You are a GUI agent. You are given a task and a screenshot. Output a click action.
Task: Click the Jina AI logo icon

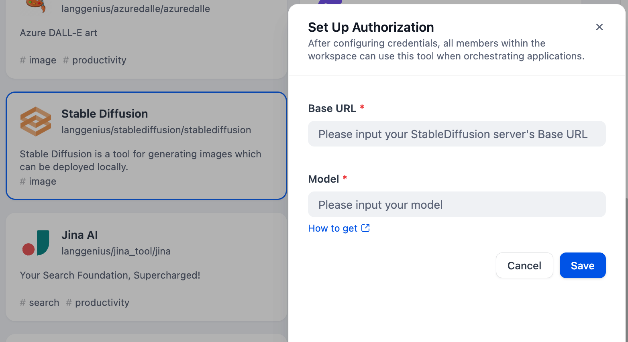(x=36, y=243)
